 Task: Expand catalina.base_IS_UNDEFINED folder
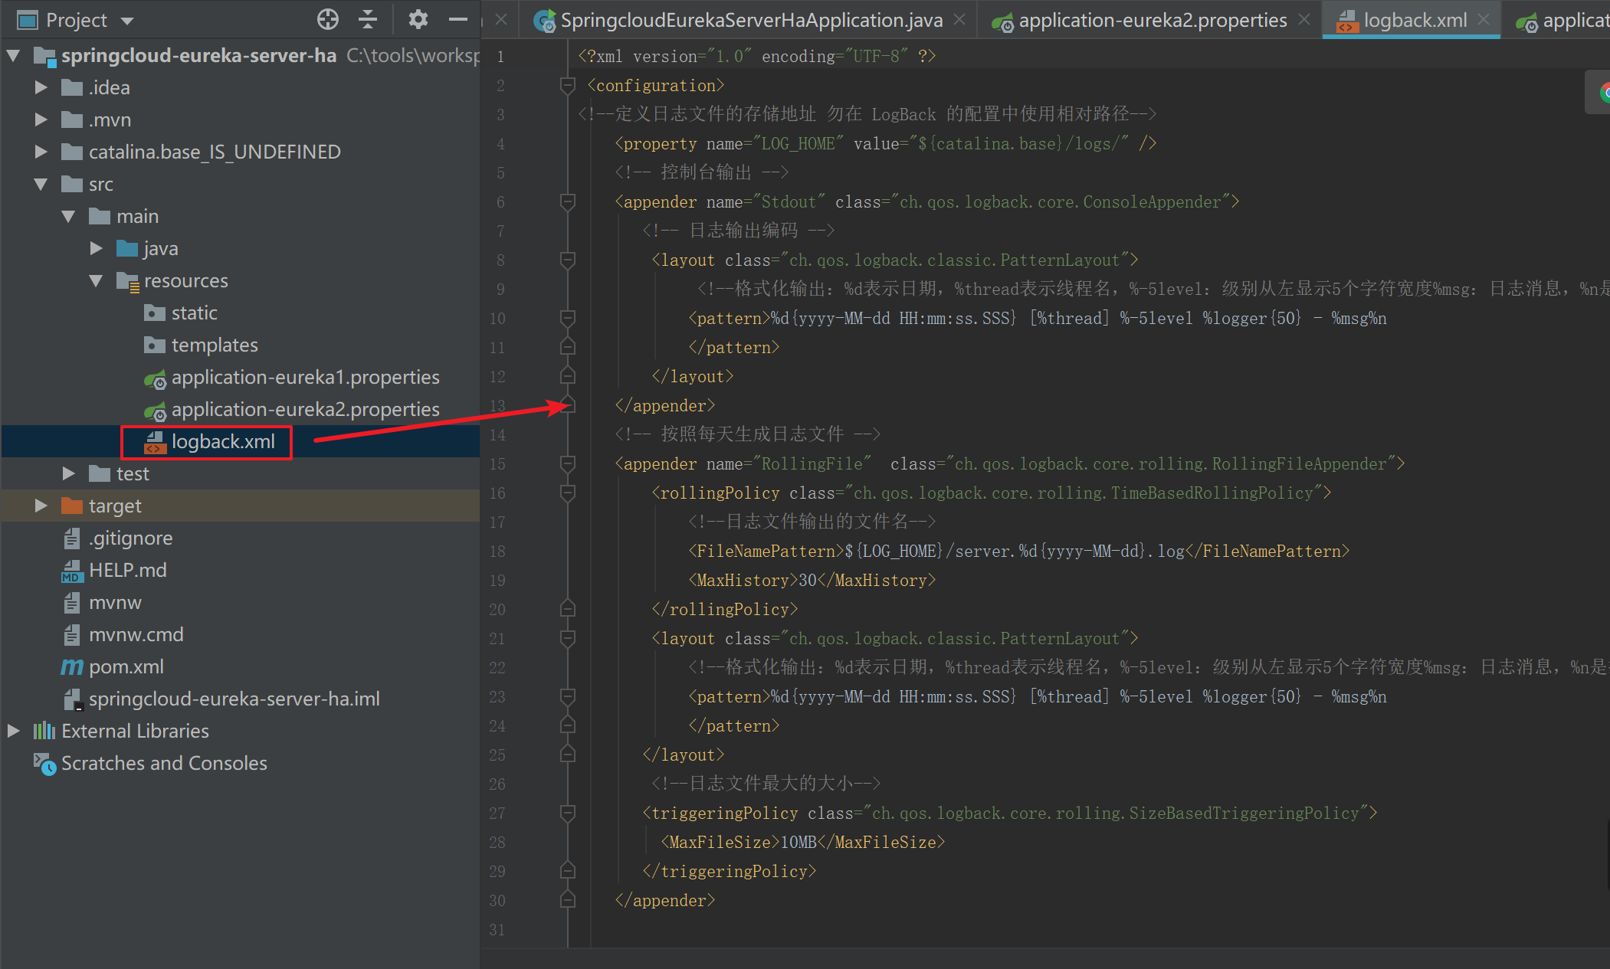41,152
